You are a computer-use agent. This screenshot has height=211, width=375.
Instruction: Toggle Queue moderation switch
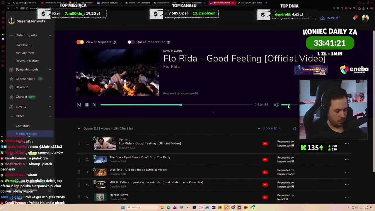tap(131, 42)
